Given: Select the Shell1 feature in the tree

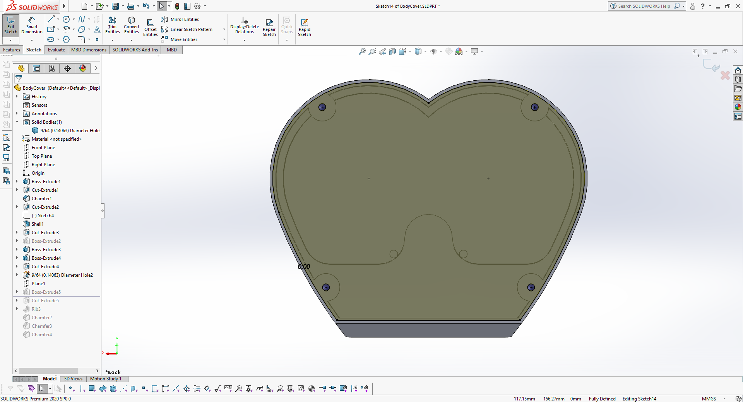Looking at the screenshot, I should click(x=38, y=224).
